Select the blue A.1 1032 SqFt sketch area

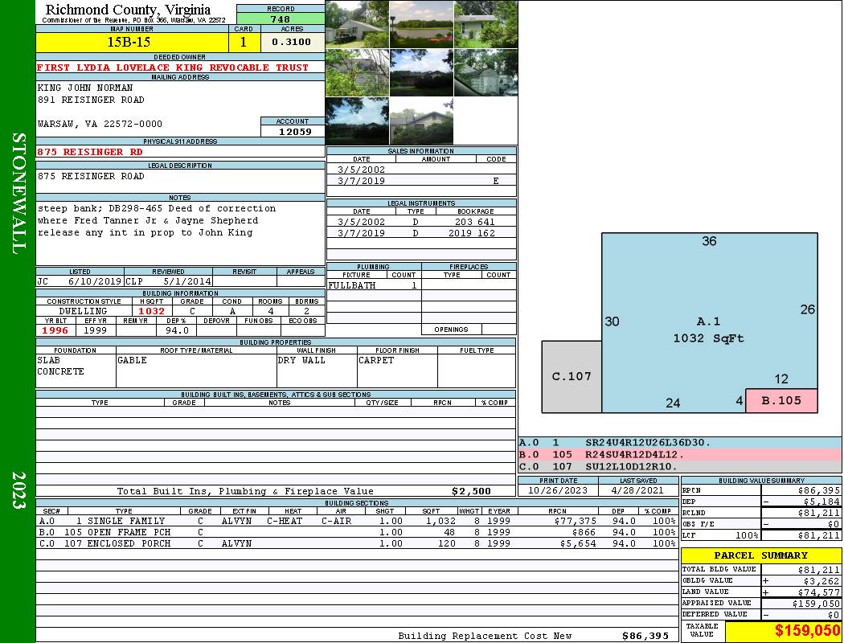[707, 321]
